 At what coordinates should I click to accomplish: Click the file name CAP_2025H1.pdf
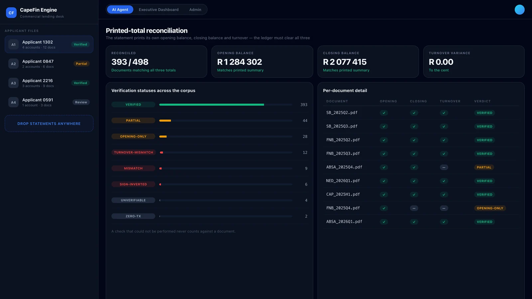coord(343,194)
